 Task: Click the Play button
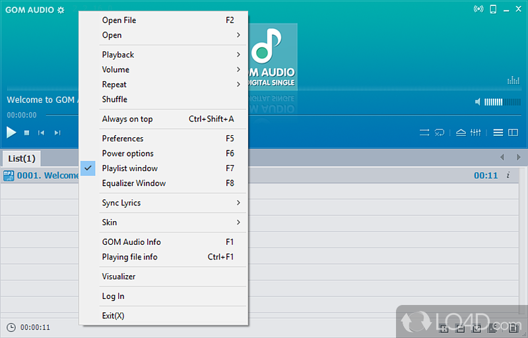(11, 132)
